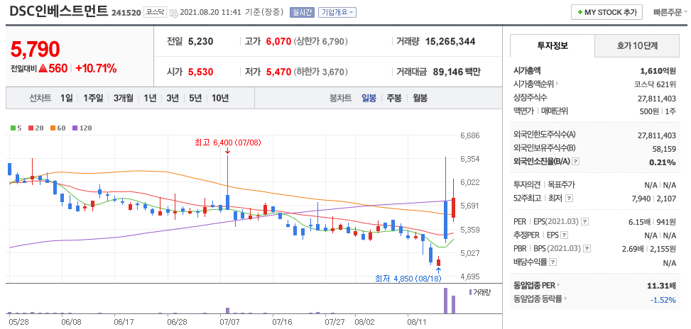Viewport: 691px width, 329px height.
Task: Open the 동일업종 등락률 link
Action: [538, 299]
